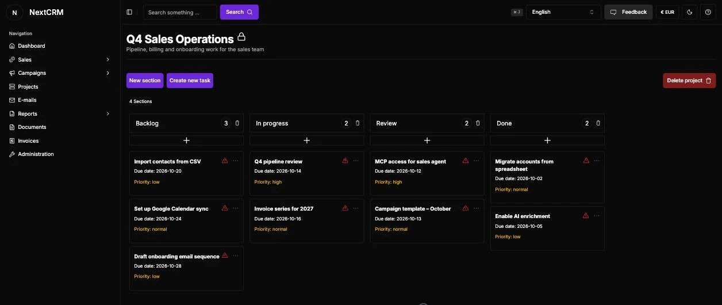Open the MCP access for sales agent title
Screen dimensions: 722x305
410,162
